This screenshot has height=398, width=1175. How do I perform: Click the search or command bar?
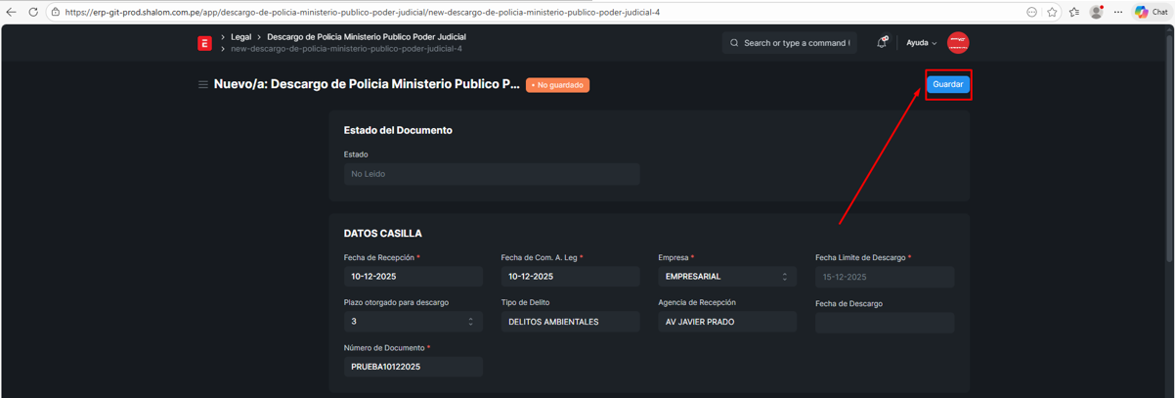pyautogui.click(x=790, y=43)
